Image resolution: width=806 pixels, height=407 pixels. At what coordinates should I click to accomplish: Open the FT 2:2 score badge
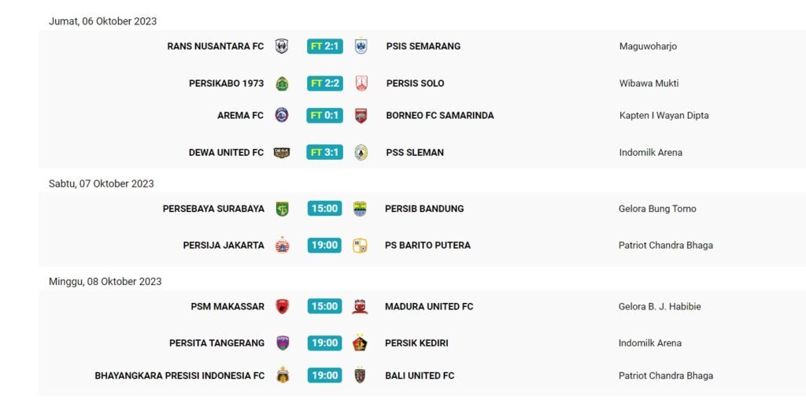pyautogui.click(x=325, y=83)
